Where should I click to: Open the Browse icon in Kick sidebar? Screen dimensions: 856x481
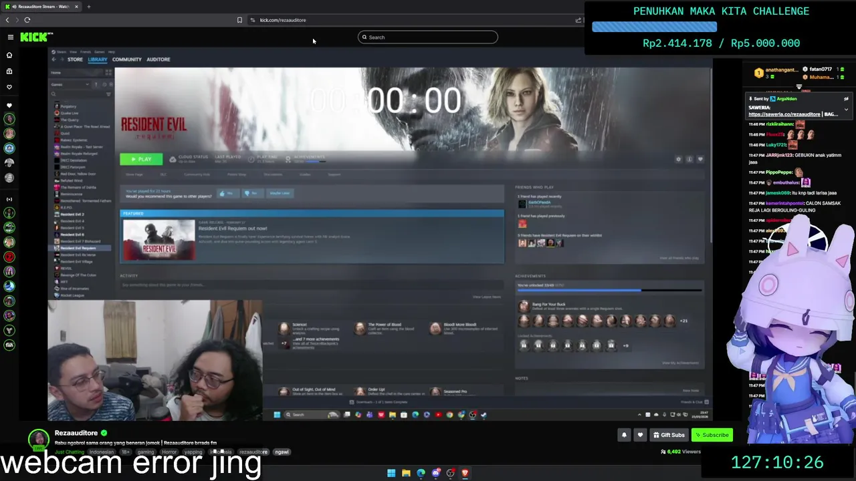point(9,71)
